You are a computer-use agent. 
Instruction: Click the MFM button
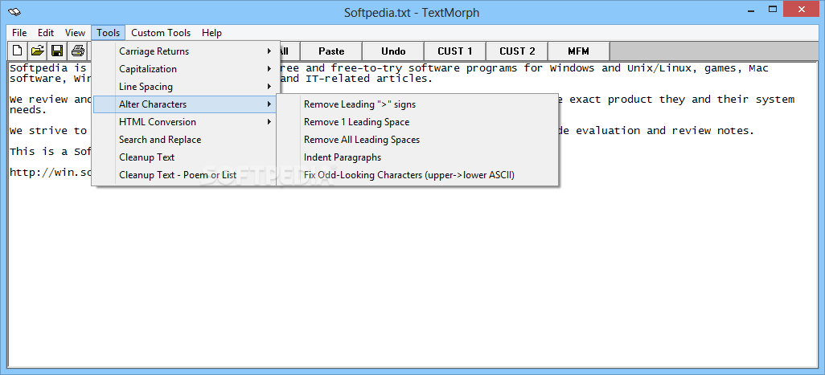pos(579,51)
